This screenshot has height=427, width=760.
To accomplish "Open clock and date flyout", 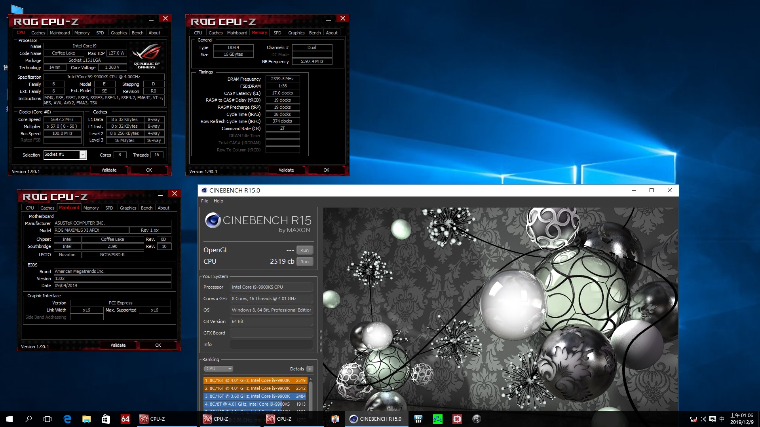I will (x=742, y=419).
